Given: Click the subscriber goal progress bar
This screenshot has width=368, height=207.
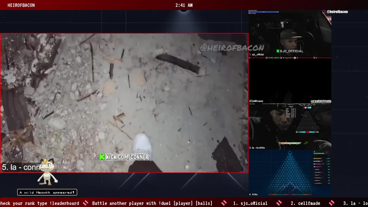Looking at the screenshot, I should coord(264,12).
